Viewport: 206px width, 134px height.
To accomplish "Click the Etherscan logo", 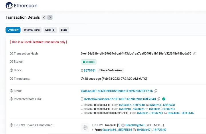I will [21, 5].
